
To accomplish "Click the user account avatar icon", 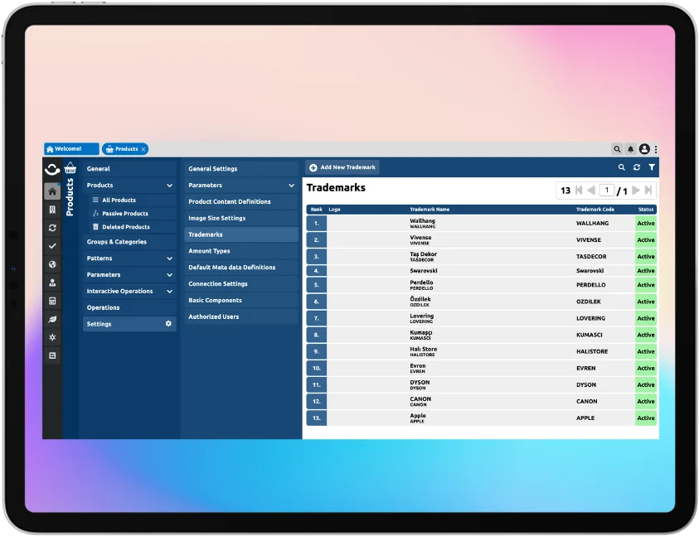I will point(644,149).
